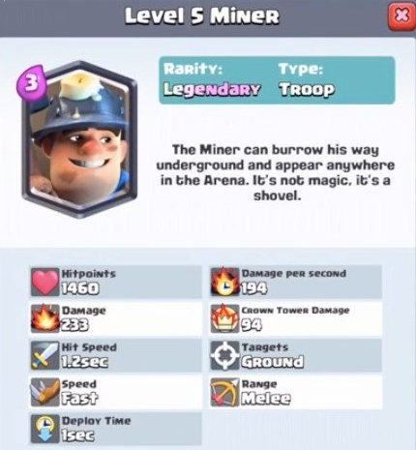Tap the purple elixir cost drop
The height and width of the screenshot is (450, 416).
tap(32, 83)
